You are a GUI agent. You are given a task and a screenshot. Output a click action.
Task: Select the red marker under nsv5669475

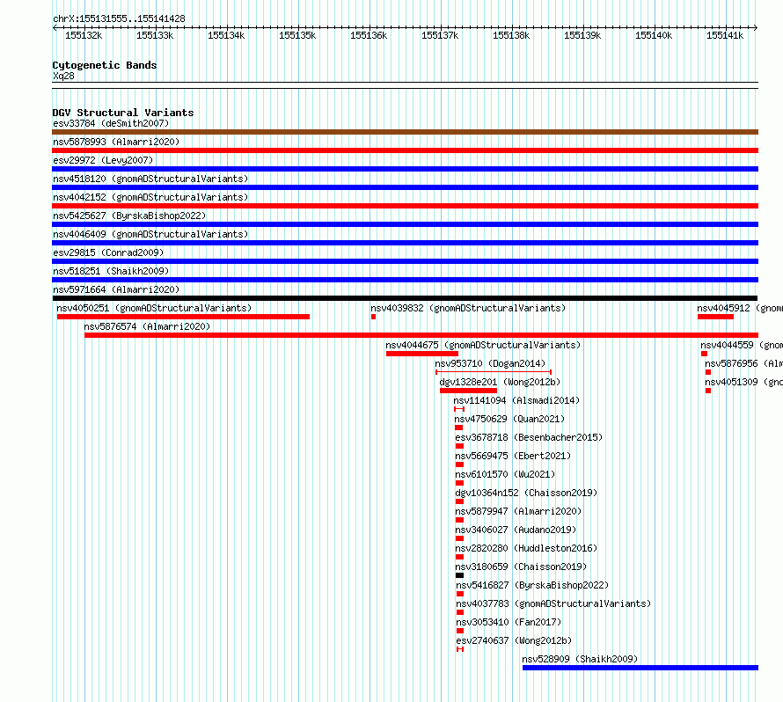pyautogui.click(x=460, y=464)
